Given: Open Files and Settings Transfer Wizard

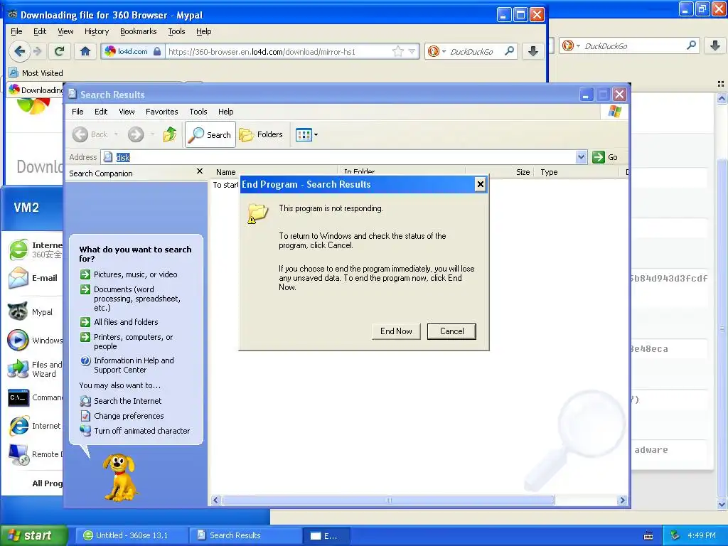Looking at the screenshot, I should 36,369.
